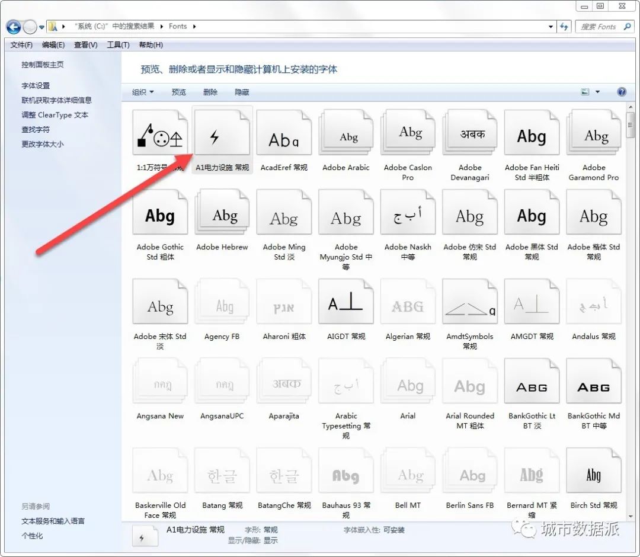The height and width of the screenshot is (557, 640).
Task: Open the 文件(F) menu
Action: 21,45
